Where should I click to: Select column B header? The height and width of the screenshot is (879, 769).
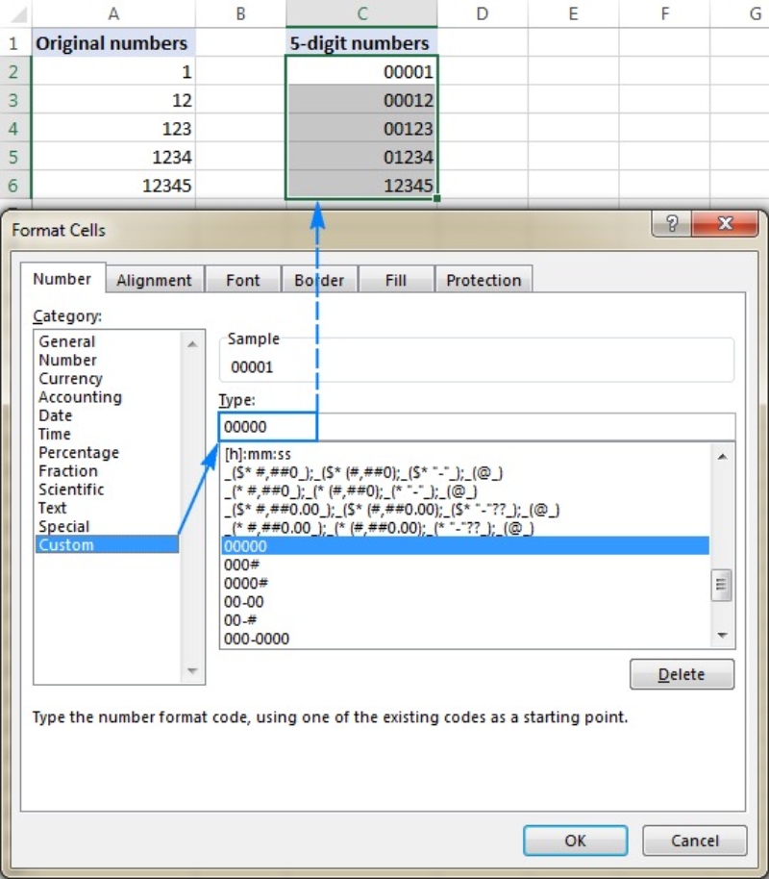pos(241,13)
